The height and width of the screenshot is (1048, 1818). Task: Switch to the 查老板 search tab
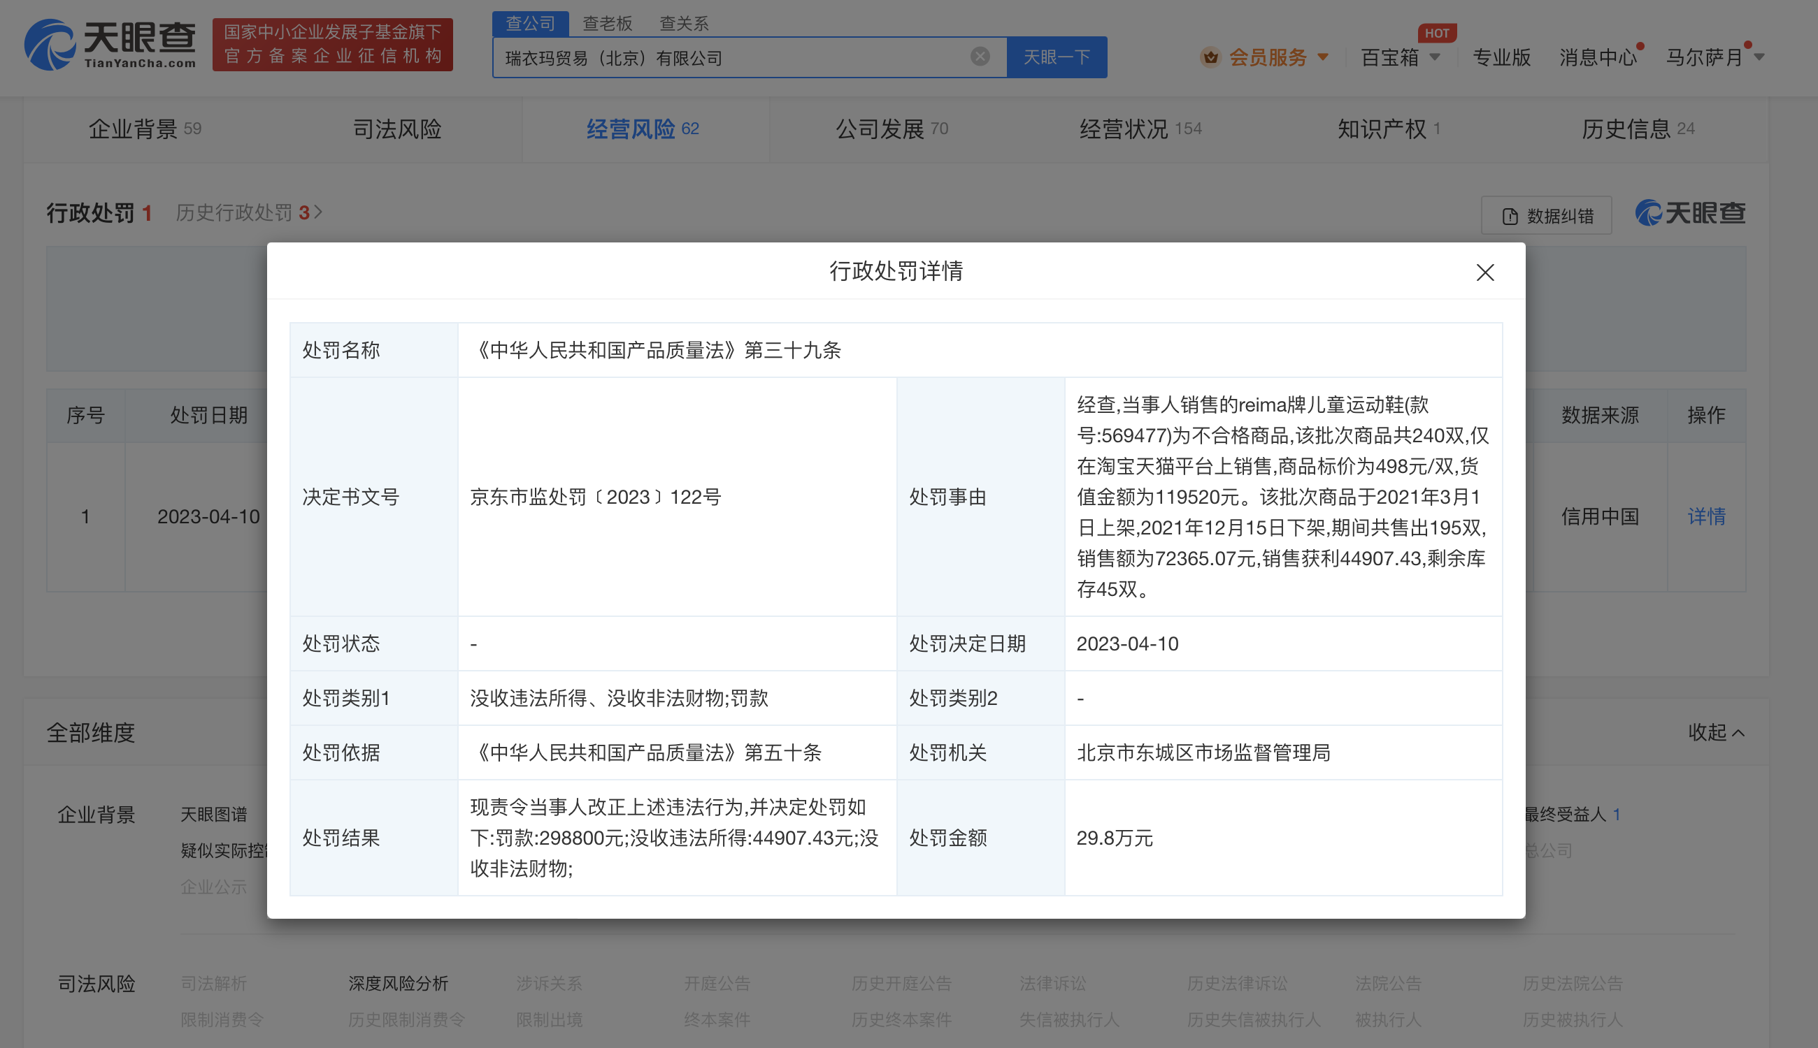[x=606, y=24]
